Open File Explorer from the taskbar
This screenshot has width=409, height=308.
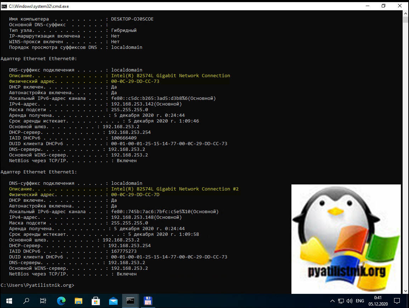coord(78,301)
